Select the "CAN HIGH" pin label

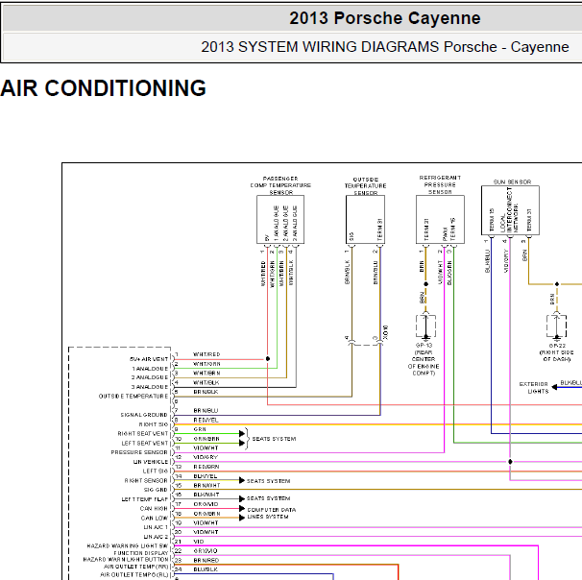click(154, 509)
